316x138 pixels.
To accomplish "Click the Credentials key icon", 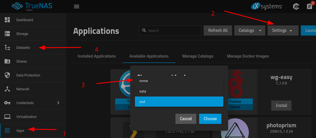I will [7, 103].
